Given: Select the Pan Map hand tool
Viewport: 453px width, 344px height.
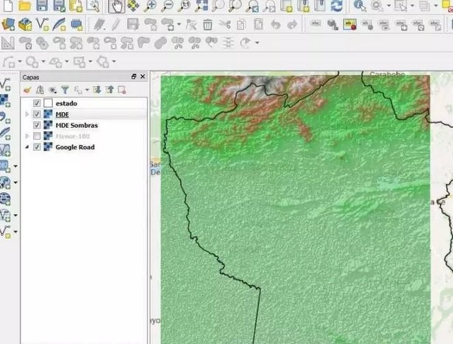Looking at the screenshot, I should click(116, 6).
